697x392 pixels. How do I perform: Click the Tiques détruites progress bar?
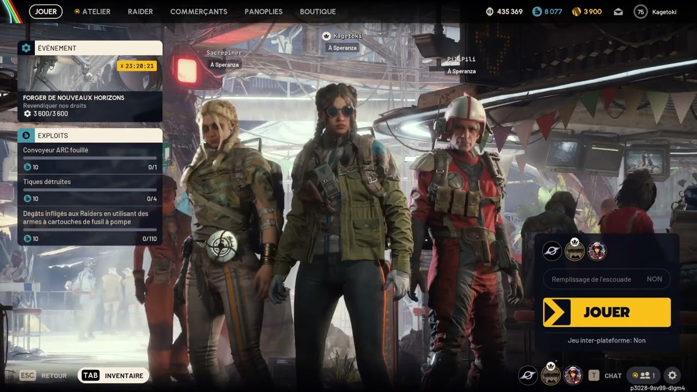coord(90,189)
